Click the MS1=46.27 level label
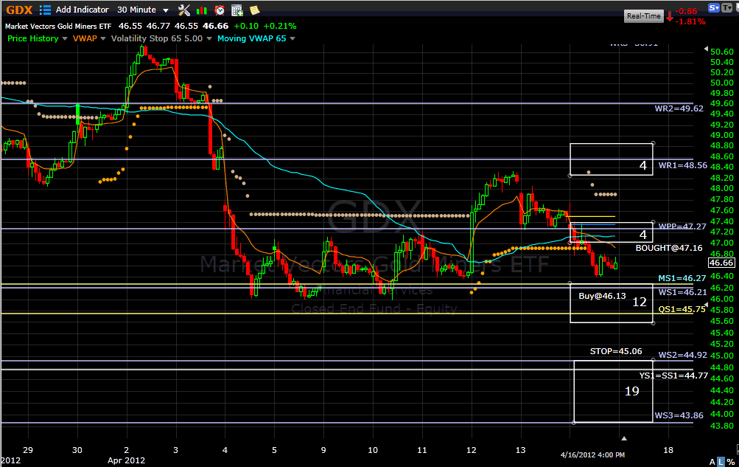The width and height of the screenshot is (739, 467). [x=682, y=278]
